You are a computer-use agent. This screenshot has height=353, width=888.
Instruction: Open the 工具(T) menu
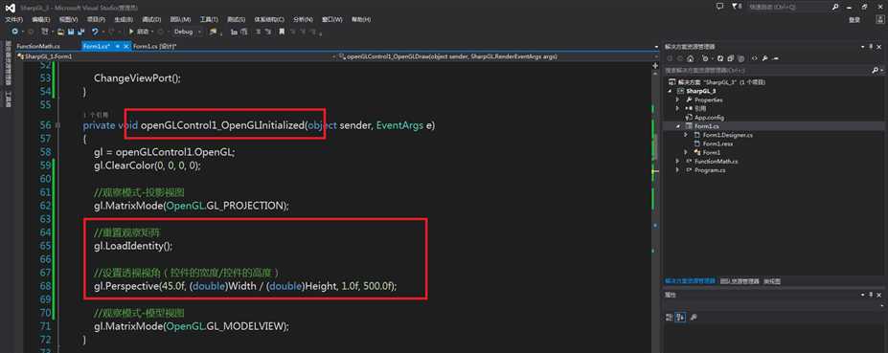[x=209, y=19]
